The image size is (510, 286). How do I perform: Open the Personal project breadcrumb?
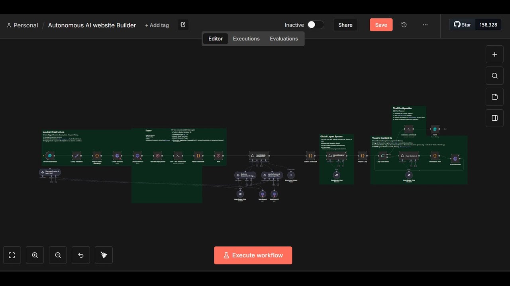(22, 25)
